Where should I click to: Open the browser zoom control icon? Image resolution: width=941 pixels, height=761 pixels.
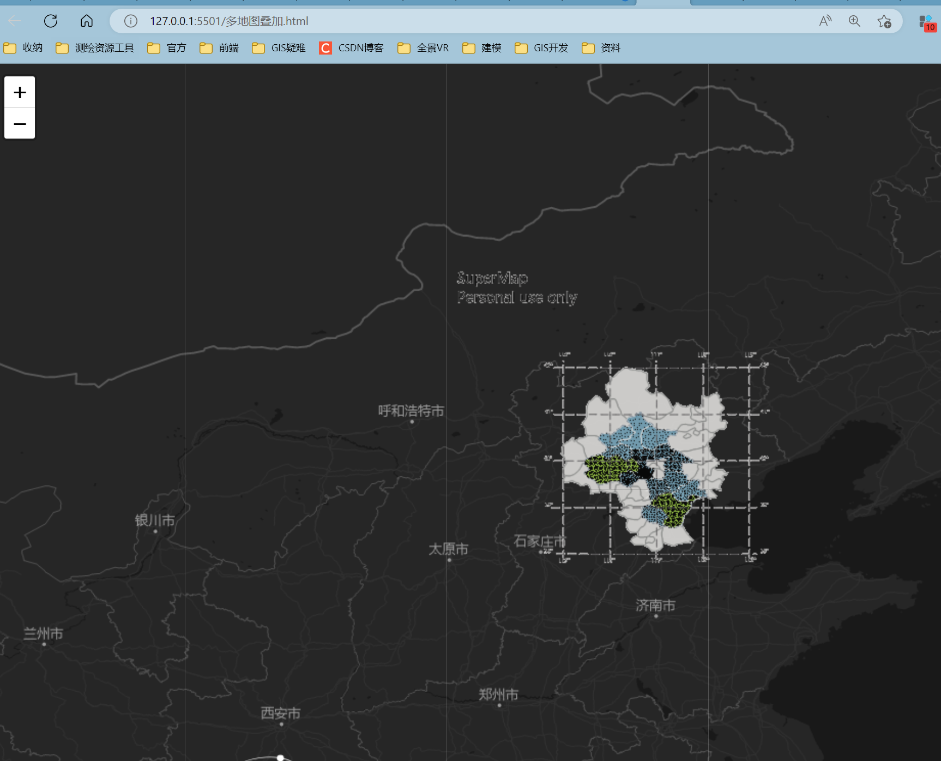pyautogui.click(x=854, y=21)
